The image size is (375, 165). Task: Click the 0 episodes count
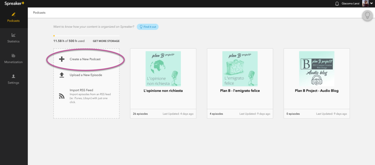(x=293, y=114)
